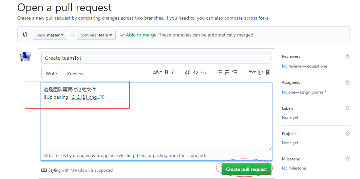Switch to the Preview tab

[75, 73]
